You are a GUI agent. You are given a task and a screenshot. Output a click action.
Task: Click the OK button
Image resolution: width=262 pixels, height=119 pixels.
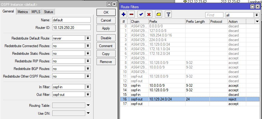(x=106, y=12)
